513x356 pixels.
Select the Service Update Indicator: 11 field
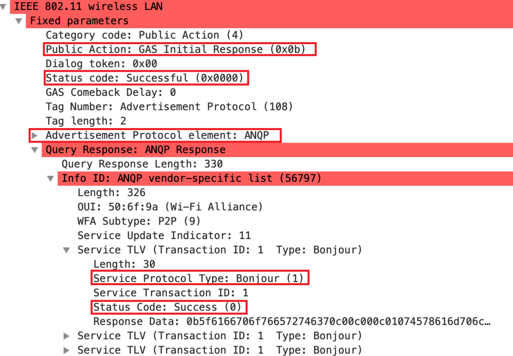click(x=164, y=235)
